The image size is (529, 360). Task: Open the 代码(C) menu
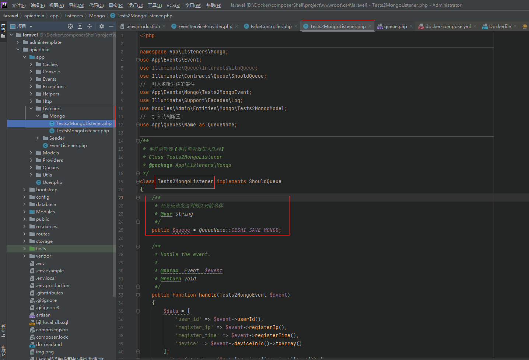[x=96, y=5]
